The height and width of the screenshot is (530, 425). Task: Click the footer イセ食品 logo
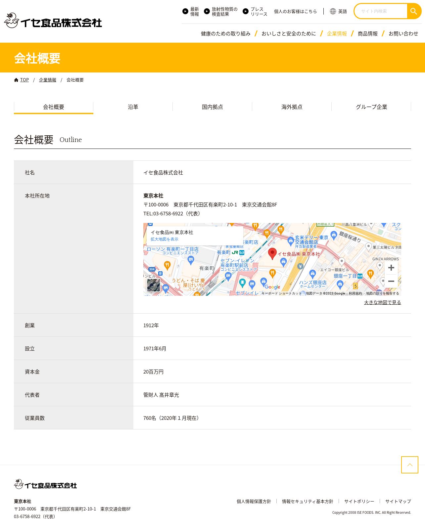click(45, 484)
